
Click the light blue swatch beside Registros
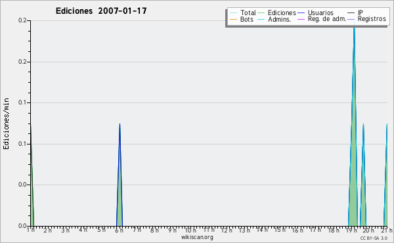(x=351, y=19)
